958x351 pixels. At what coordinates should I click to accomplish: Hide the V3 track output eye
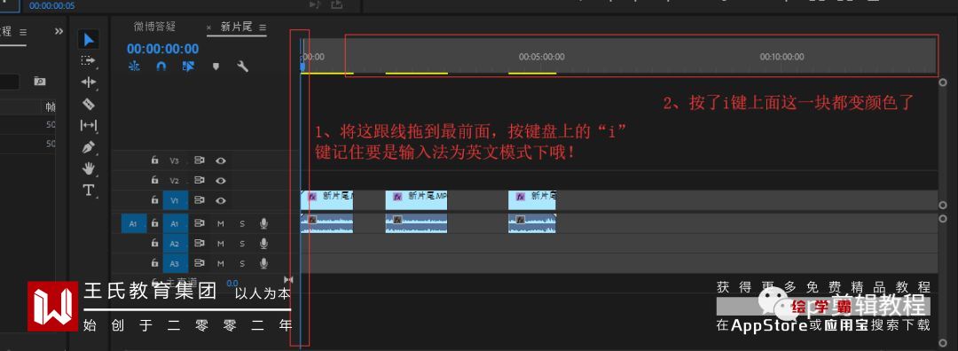(x=221, y=161)
